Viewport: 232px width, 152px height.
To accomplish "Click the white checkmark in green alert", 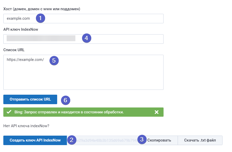I will click(9, 112).
